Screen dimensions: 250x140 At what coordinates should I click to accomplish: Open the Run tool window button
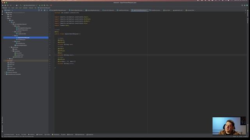click(18, 135)
